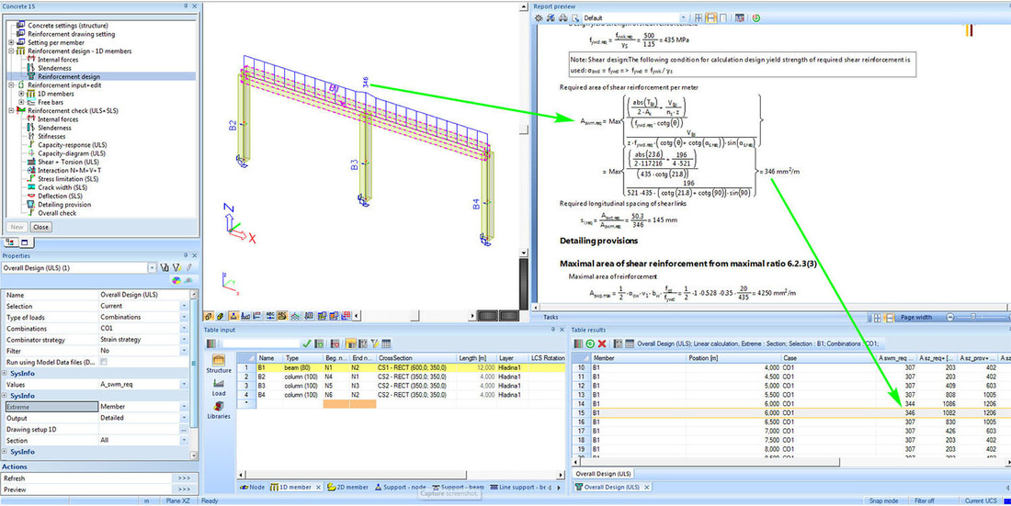Toggle two-page layout icon in Report preview

711,18
